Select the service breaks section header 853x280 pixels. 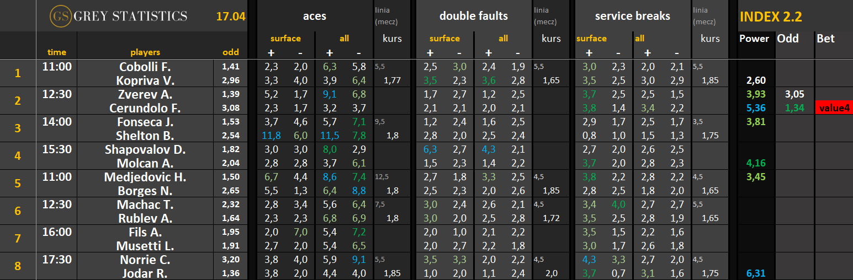(x=632, y=17)
